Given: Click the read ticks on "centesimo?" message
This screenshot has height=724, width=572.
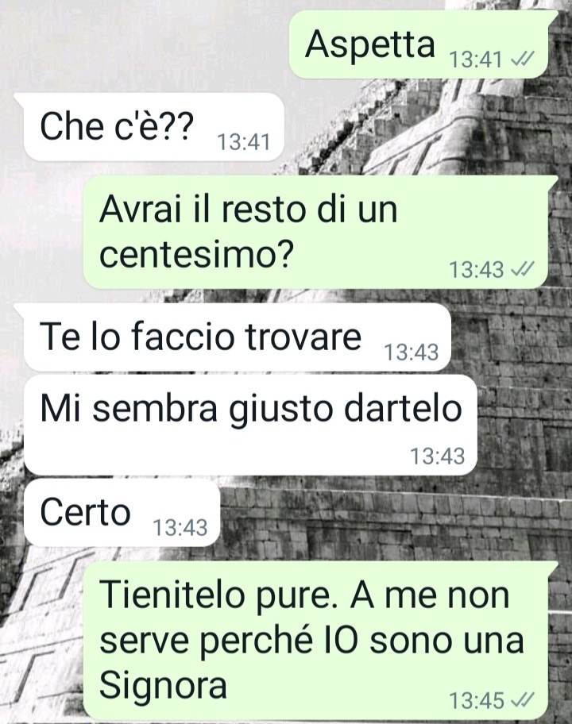Looking at the screenshot, I should [x=523, y=268].
